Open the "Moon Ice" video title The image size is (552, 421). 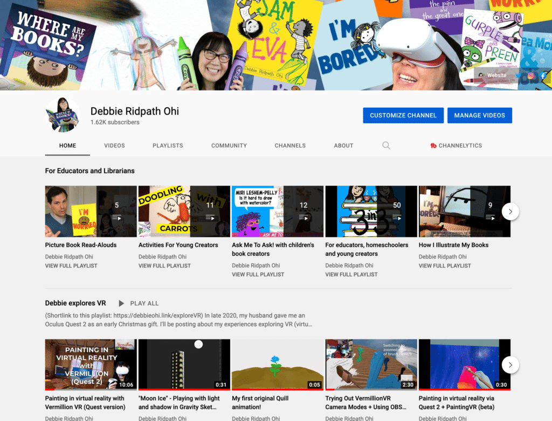[179, 403]
